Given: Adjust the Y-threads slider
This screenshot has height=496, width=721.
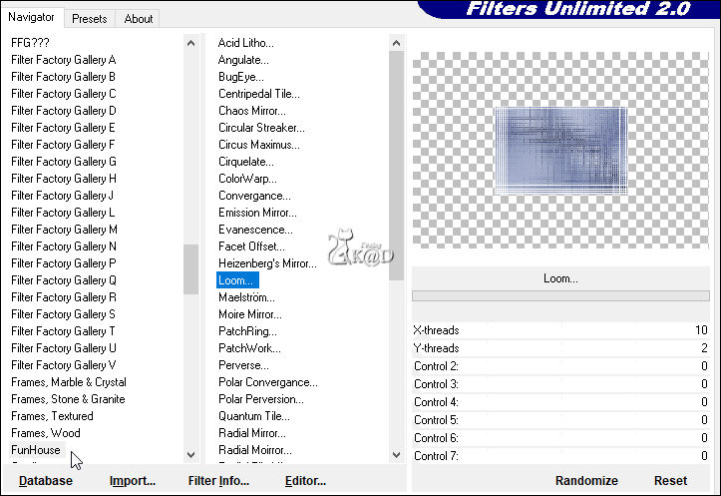Looking at the screenshot, I should pos(560,348).
